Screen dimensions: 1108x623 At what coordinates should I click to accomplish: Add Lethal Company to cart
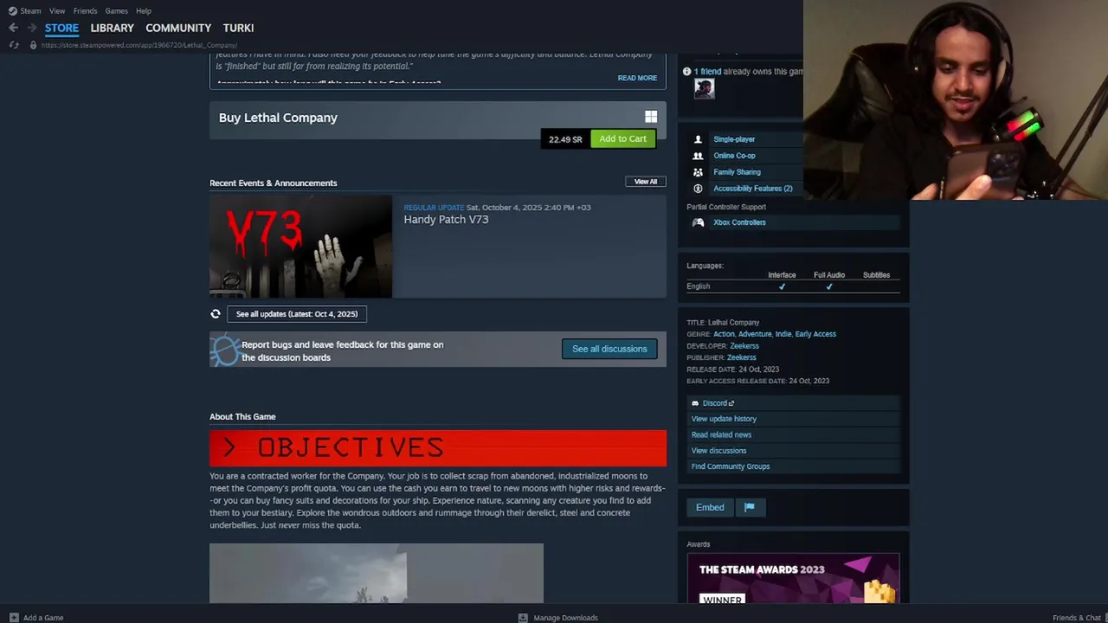[622, 138]
